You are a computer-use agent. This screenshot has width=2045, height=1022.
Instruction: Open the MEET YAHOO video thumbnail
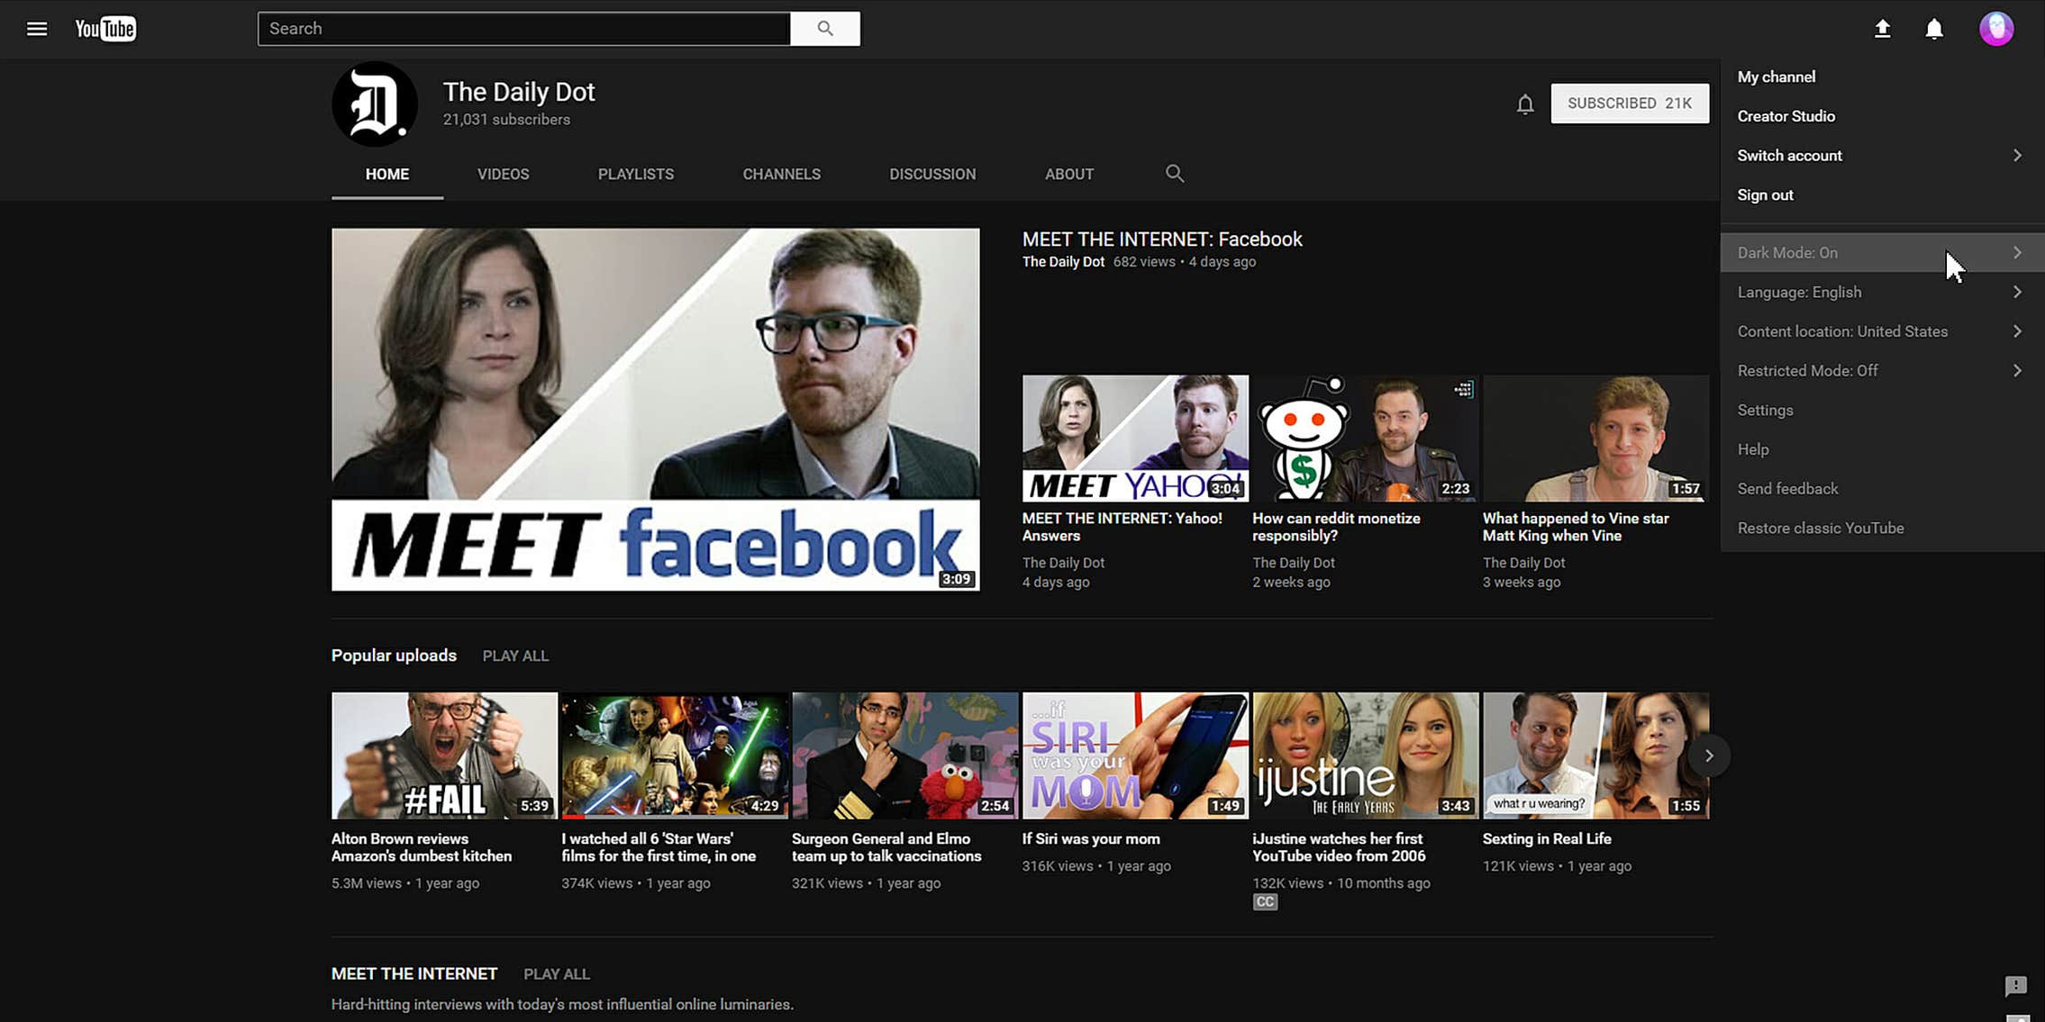(1135, 439)
